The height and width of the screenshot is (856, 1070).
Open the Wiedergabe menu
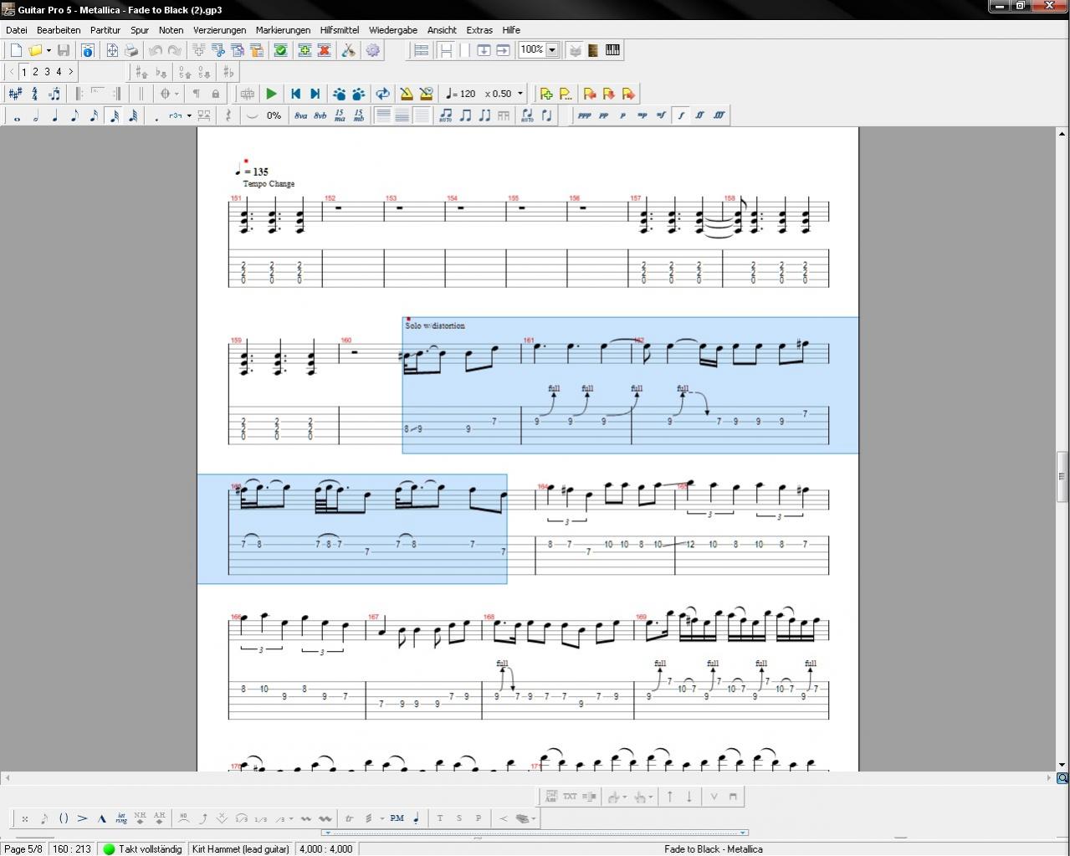click(393, 29)
